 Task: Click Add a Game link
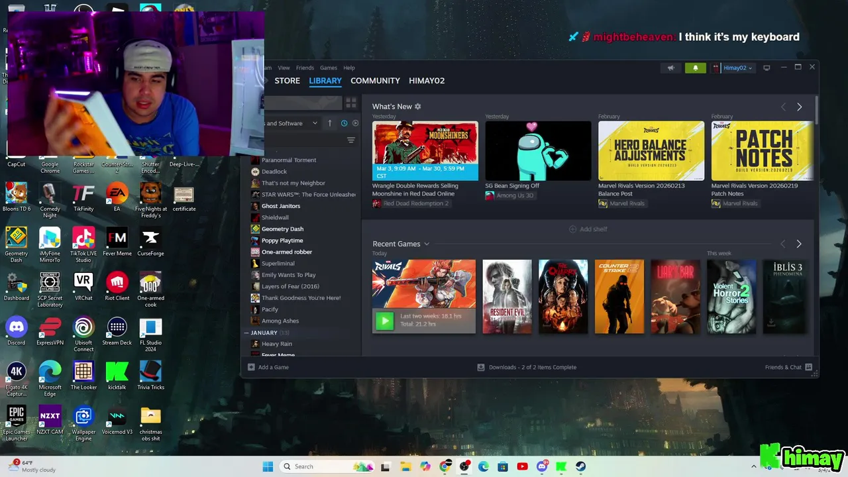pos(273,367)
